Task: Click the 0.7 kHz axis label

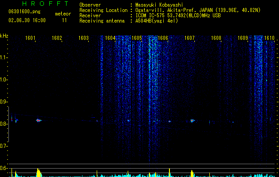Action: 4,146
